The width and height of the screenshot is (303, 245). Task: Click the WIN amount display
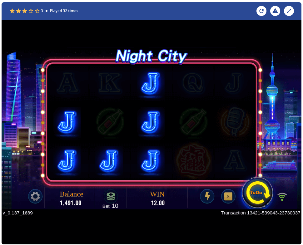(158, 203)
